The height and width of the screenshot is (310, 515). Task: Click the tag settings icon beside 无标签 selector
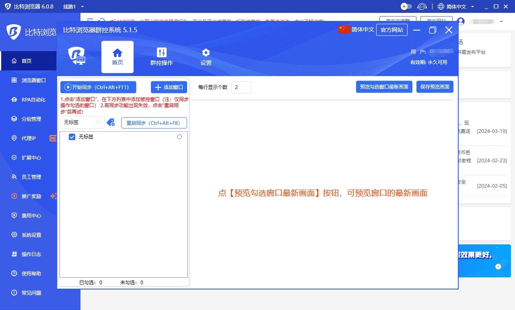(x=111, y=122)
